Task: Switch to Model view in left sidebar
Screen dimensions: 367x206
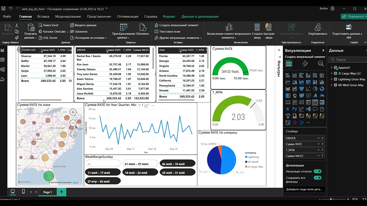Action: [3, 70]
